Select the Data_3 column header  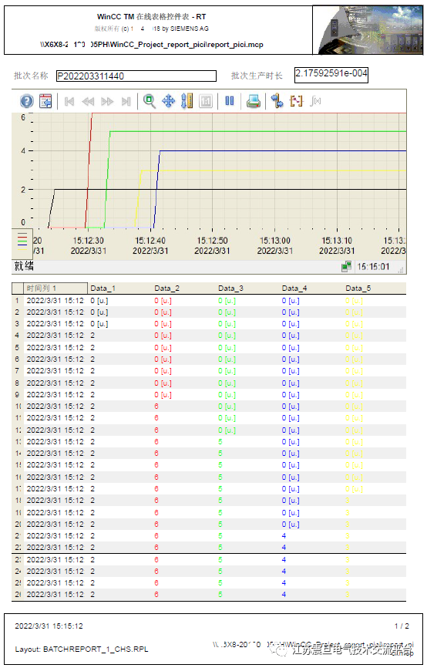[x=230, y=288]
